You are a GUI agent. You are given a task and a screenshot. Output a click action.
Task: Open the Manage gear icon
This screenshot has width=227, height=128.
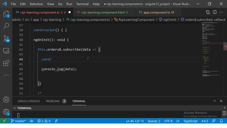(6, 112)
